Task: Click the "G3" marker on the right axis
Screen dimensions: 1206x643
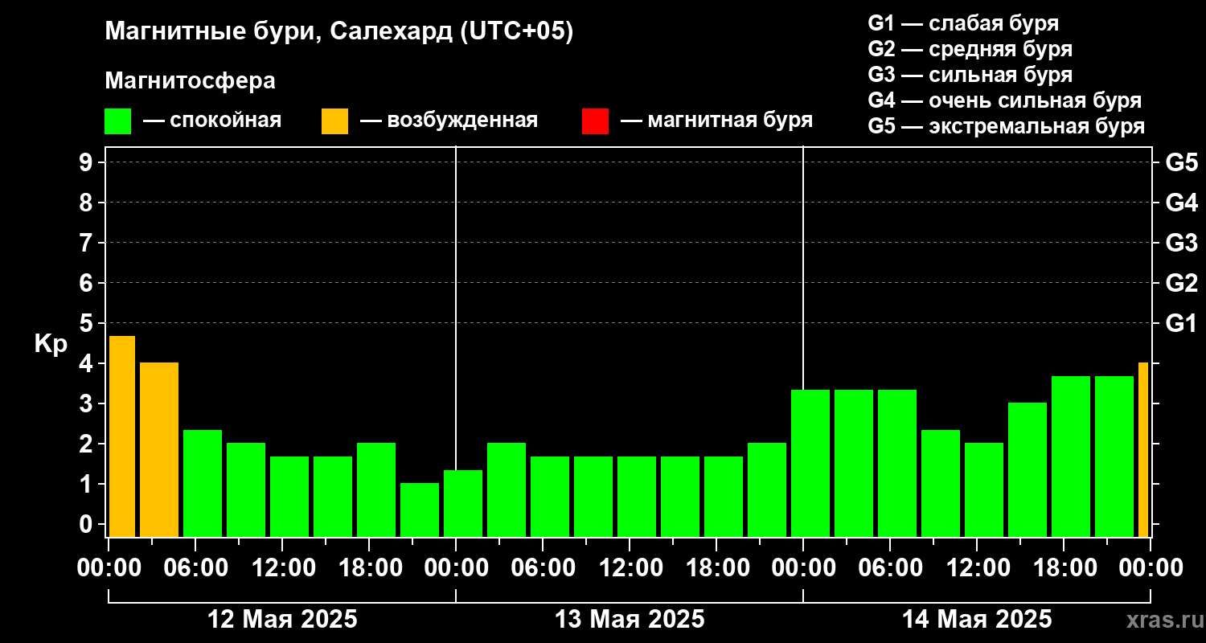Action: click(x=1181, y=243)
